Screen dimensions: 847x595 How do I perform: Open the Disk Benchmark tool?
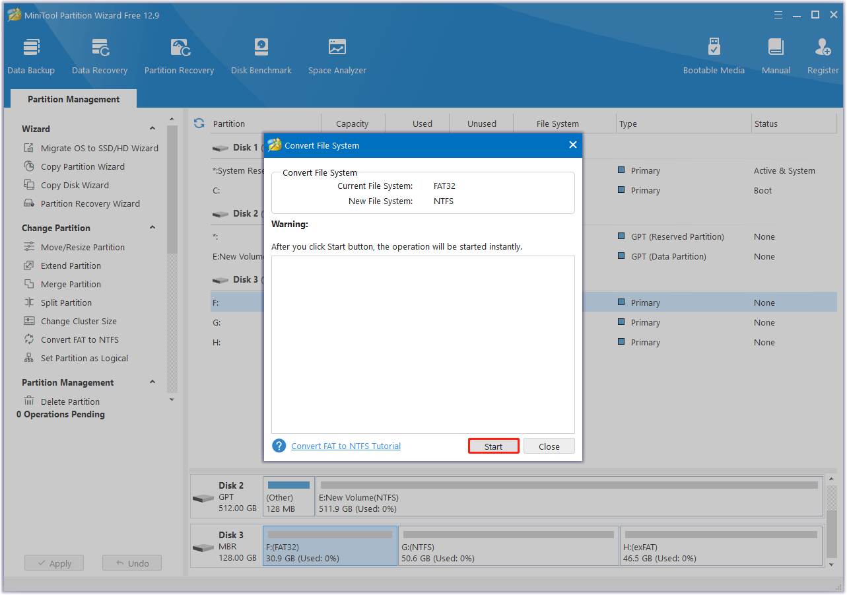point(261,56)
